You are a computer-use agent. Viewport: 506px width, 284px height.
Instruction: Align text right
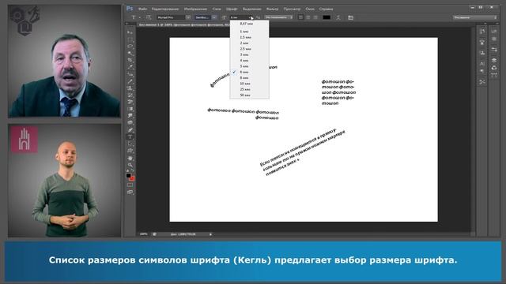pos(315,17)
